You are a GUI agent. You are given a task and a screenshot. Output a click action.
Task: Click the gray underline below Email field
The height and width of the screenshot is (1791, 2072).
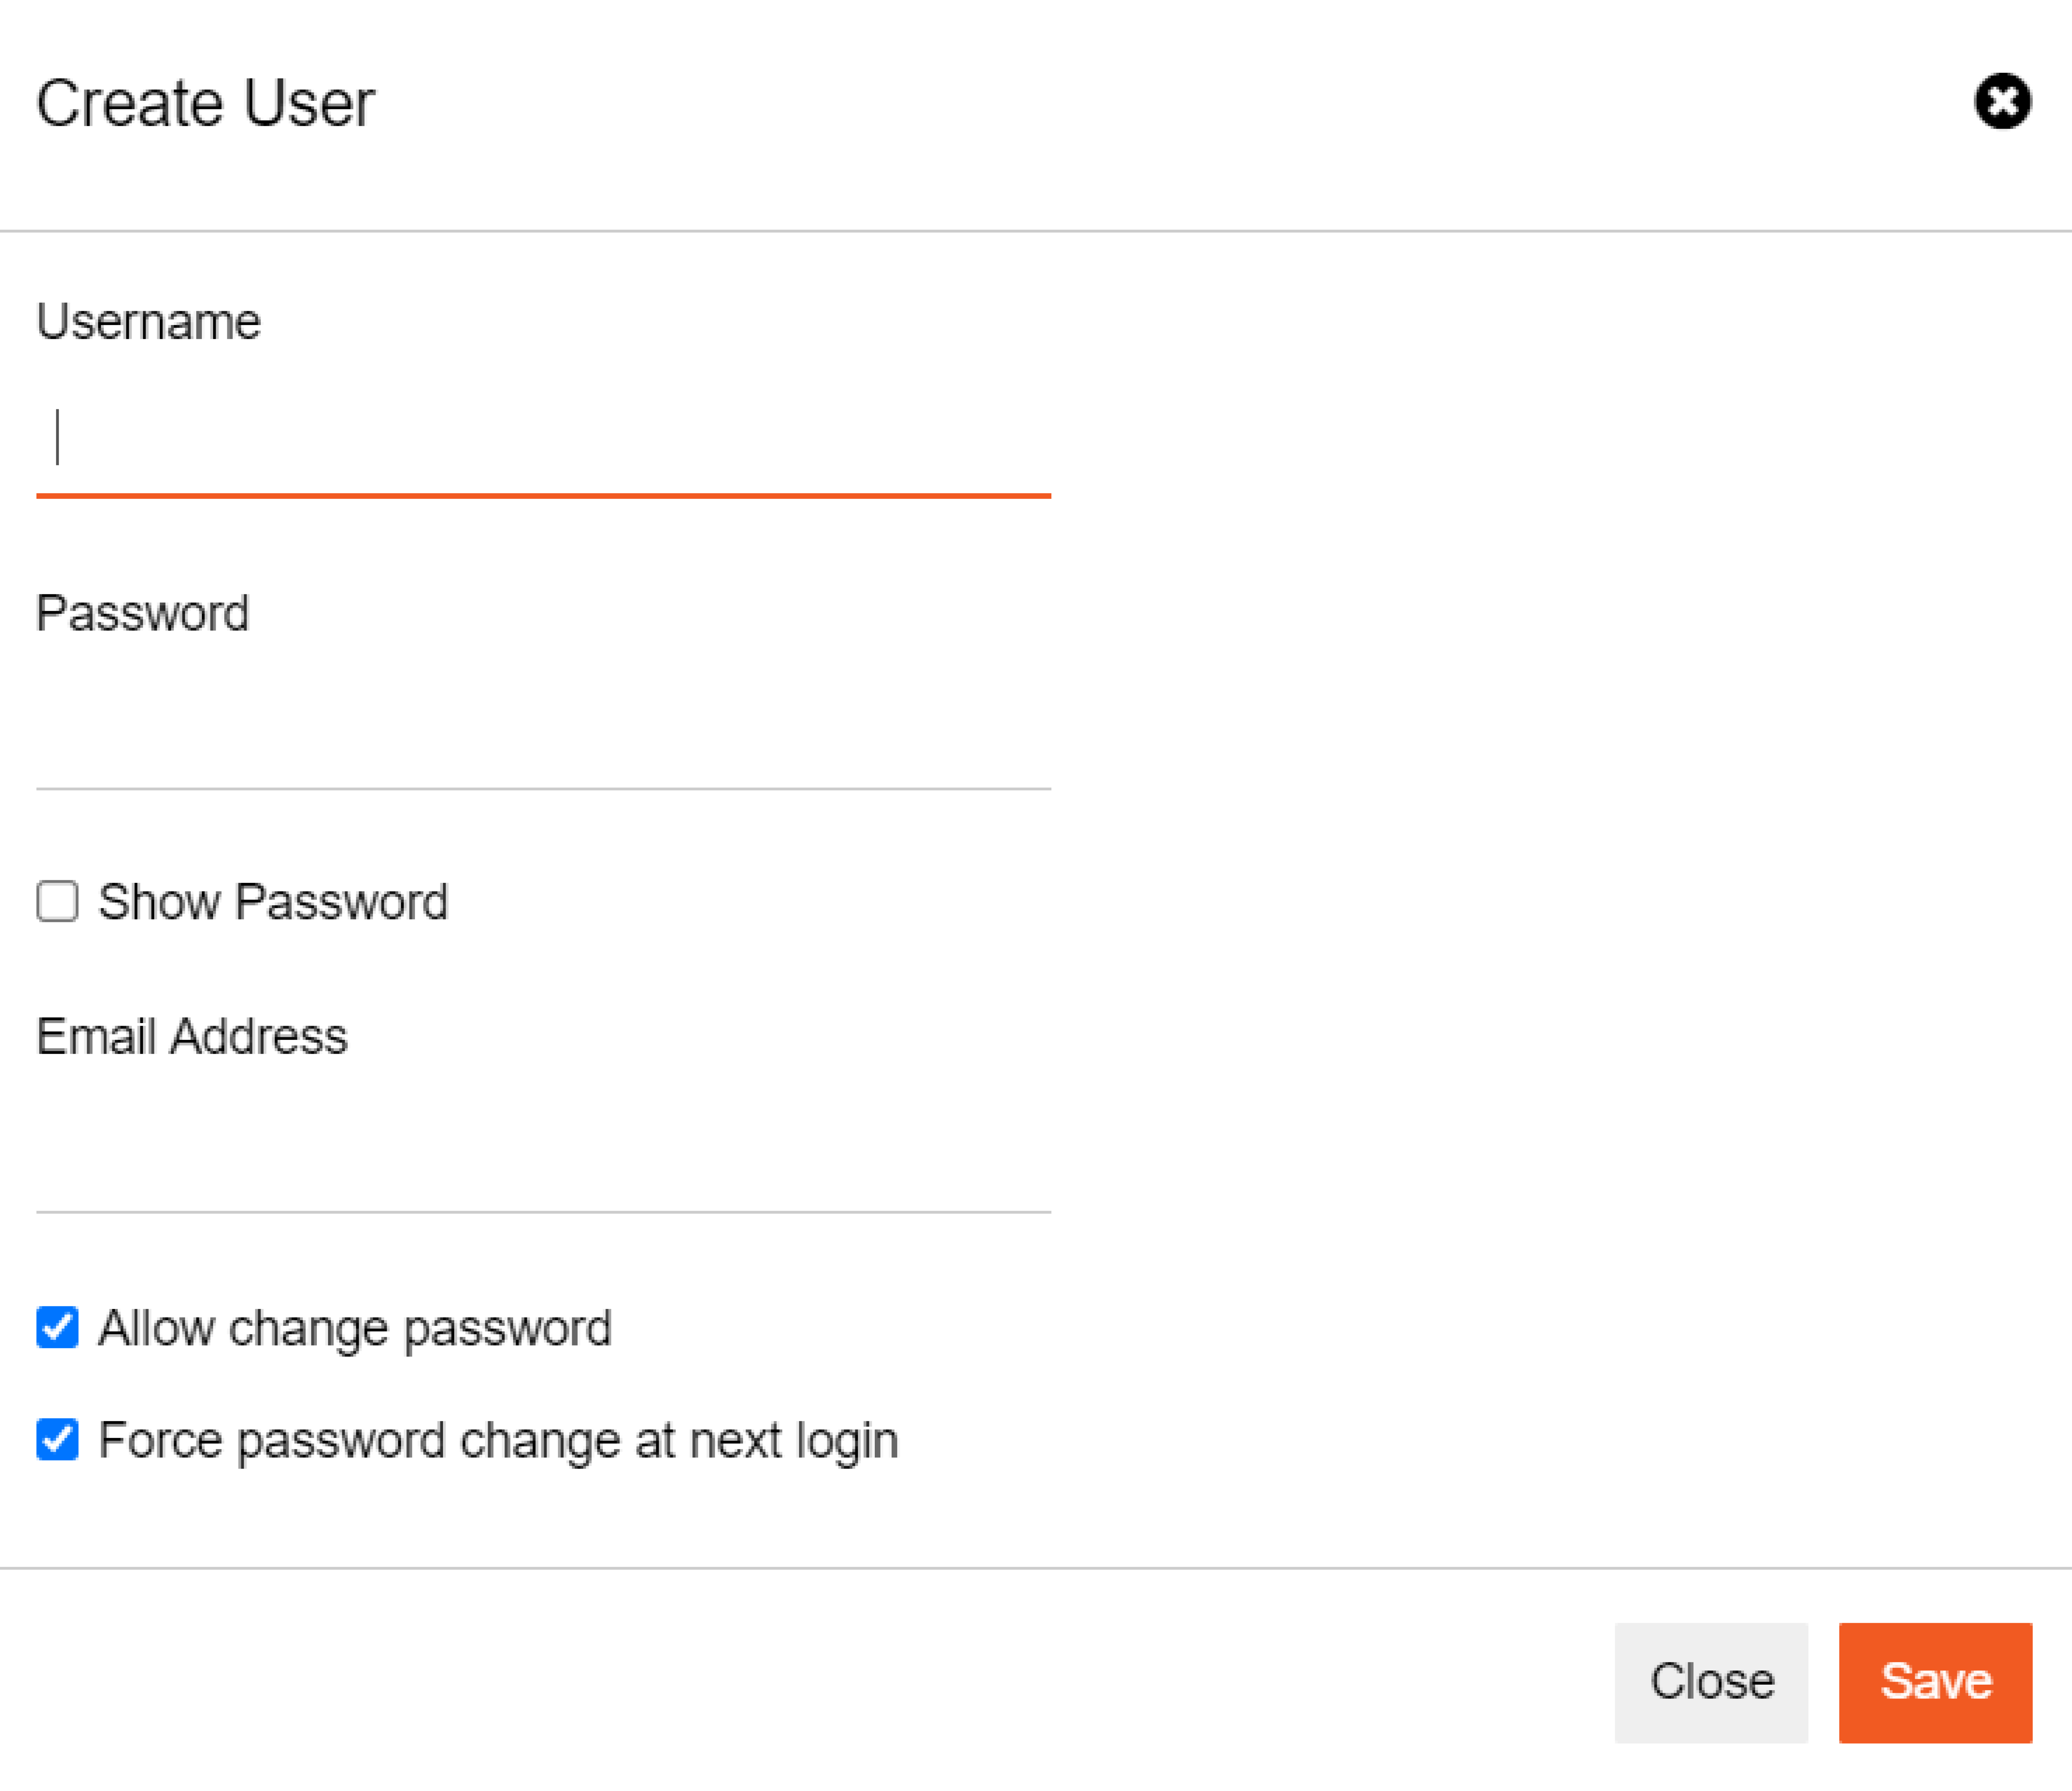(543, 1212)
